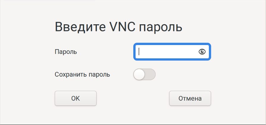
Task: Show password characters using the eye icon
Action: coord(202,52)
